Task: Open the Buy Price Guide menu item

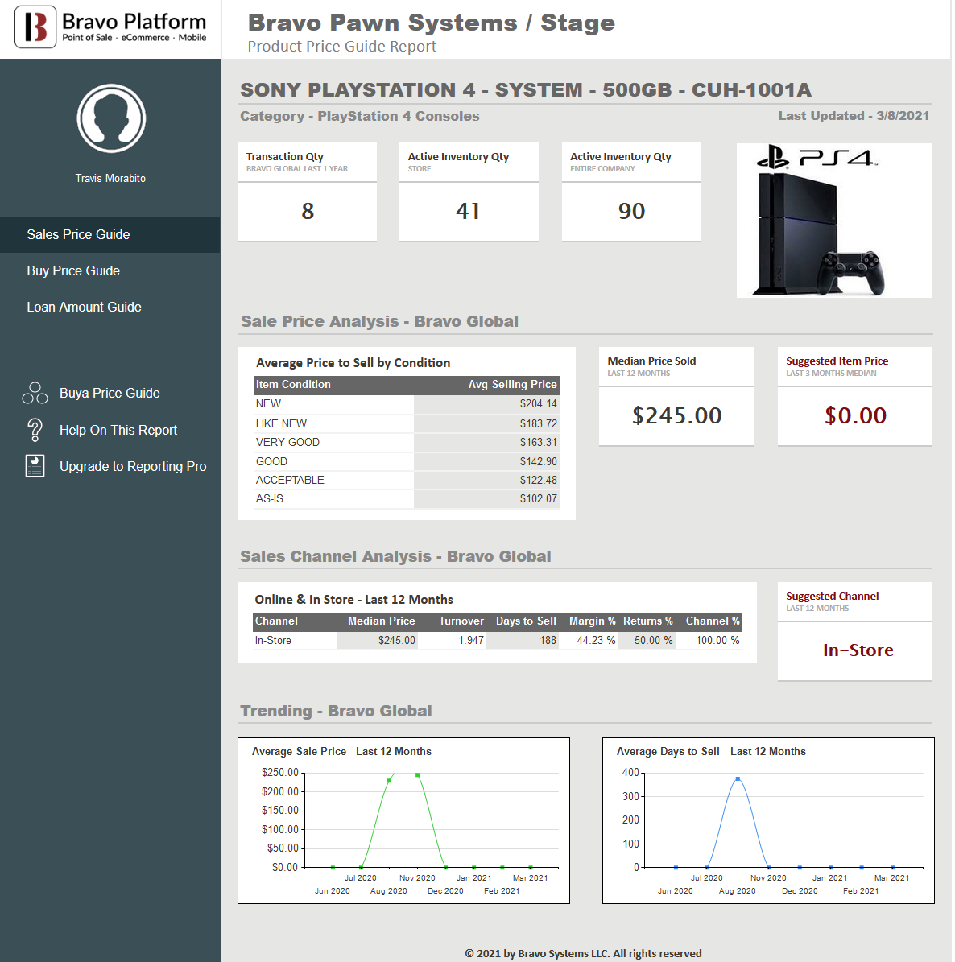Action: coord(73,270)
